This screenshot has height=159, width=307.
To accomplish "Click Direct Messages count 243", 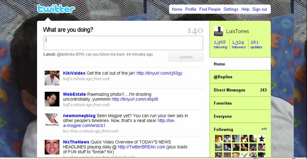I will click(x=263, y=90).
